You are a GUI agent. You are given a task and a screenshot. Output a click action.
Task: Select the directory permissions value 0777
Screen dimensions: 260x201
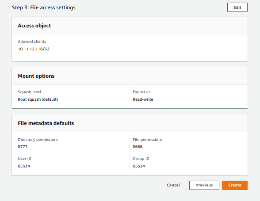[x=23, y=147]
